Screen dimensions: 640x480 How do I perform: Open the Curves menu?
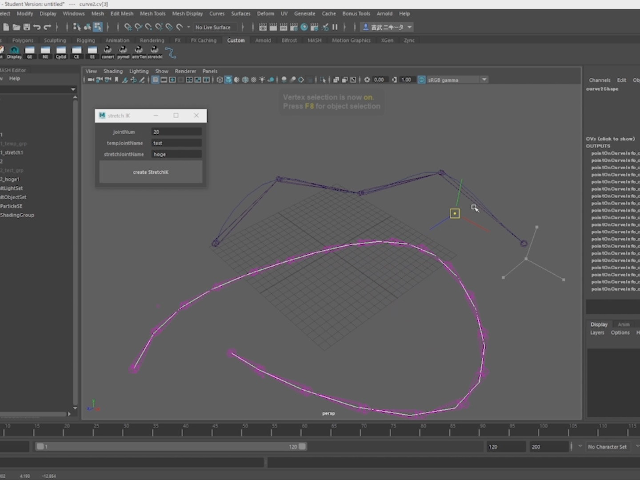pos(217,14)
